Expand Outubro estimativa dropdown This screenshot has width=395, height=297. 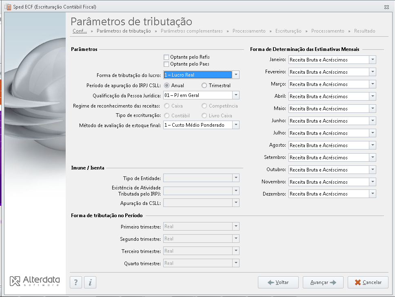pos(373,169)
